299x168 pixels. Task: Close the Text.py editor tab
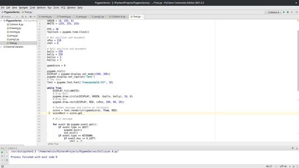point(142,17)
